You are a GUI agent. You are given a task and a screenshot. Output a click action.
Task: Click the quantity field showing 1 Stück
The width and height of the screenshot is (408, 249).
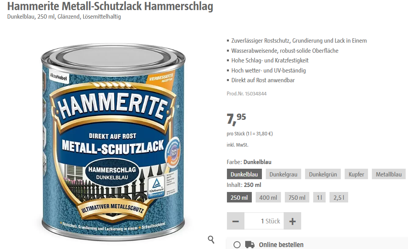pos(264,221)
